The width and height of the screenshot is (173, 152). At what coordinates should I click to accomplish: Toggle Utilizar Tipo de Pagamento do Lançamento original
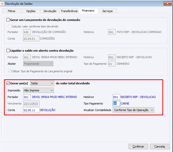coord(10,71)
